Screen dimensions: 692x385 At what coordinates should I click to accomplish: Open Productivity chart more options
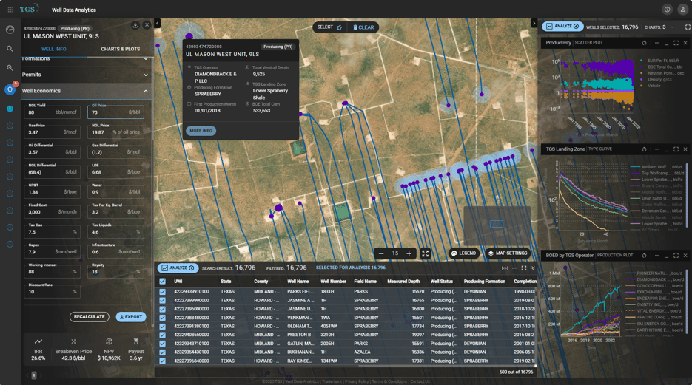tap(656, 43)
